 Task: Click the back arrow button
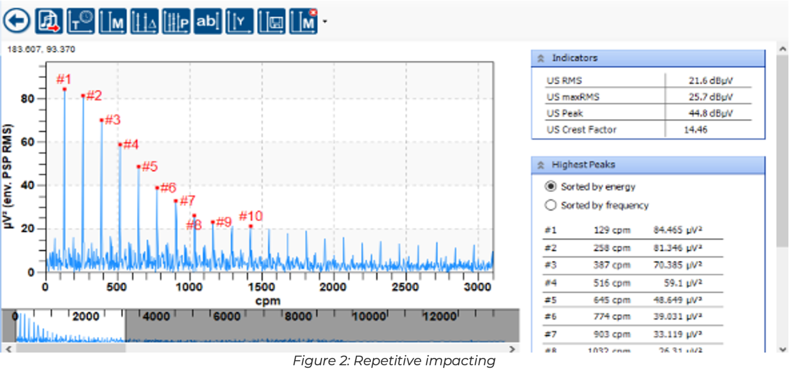(x=16, y=21)
